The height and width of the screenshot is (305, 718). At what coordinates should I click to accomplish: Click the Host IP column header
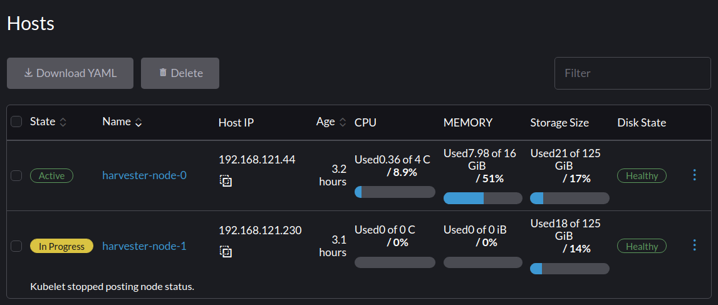pyautogui.click(x=236, y=123)
